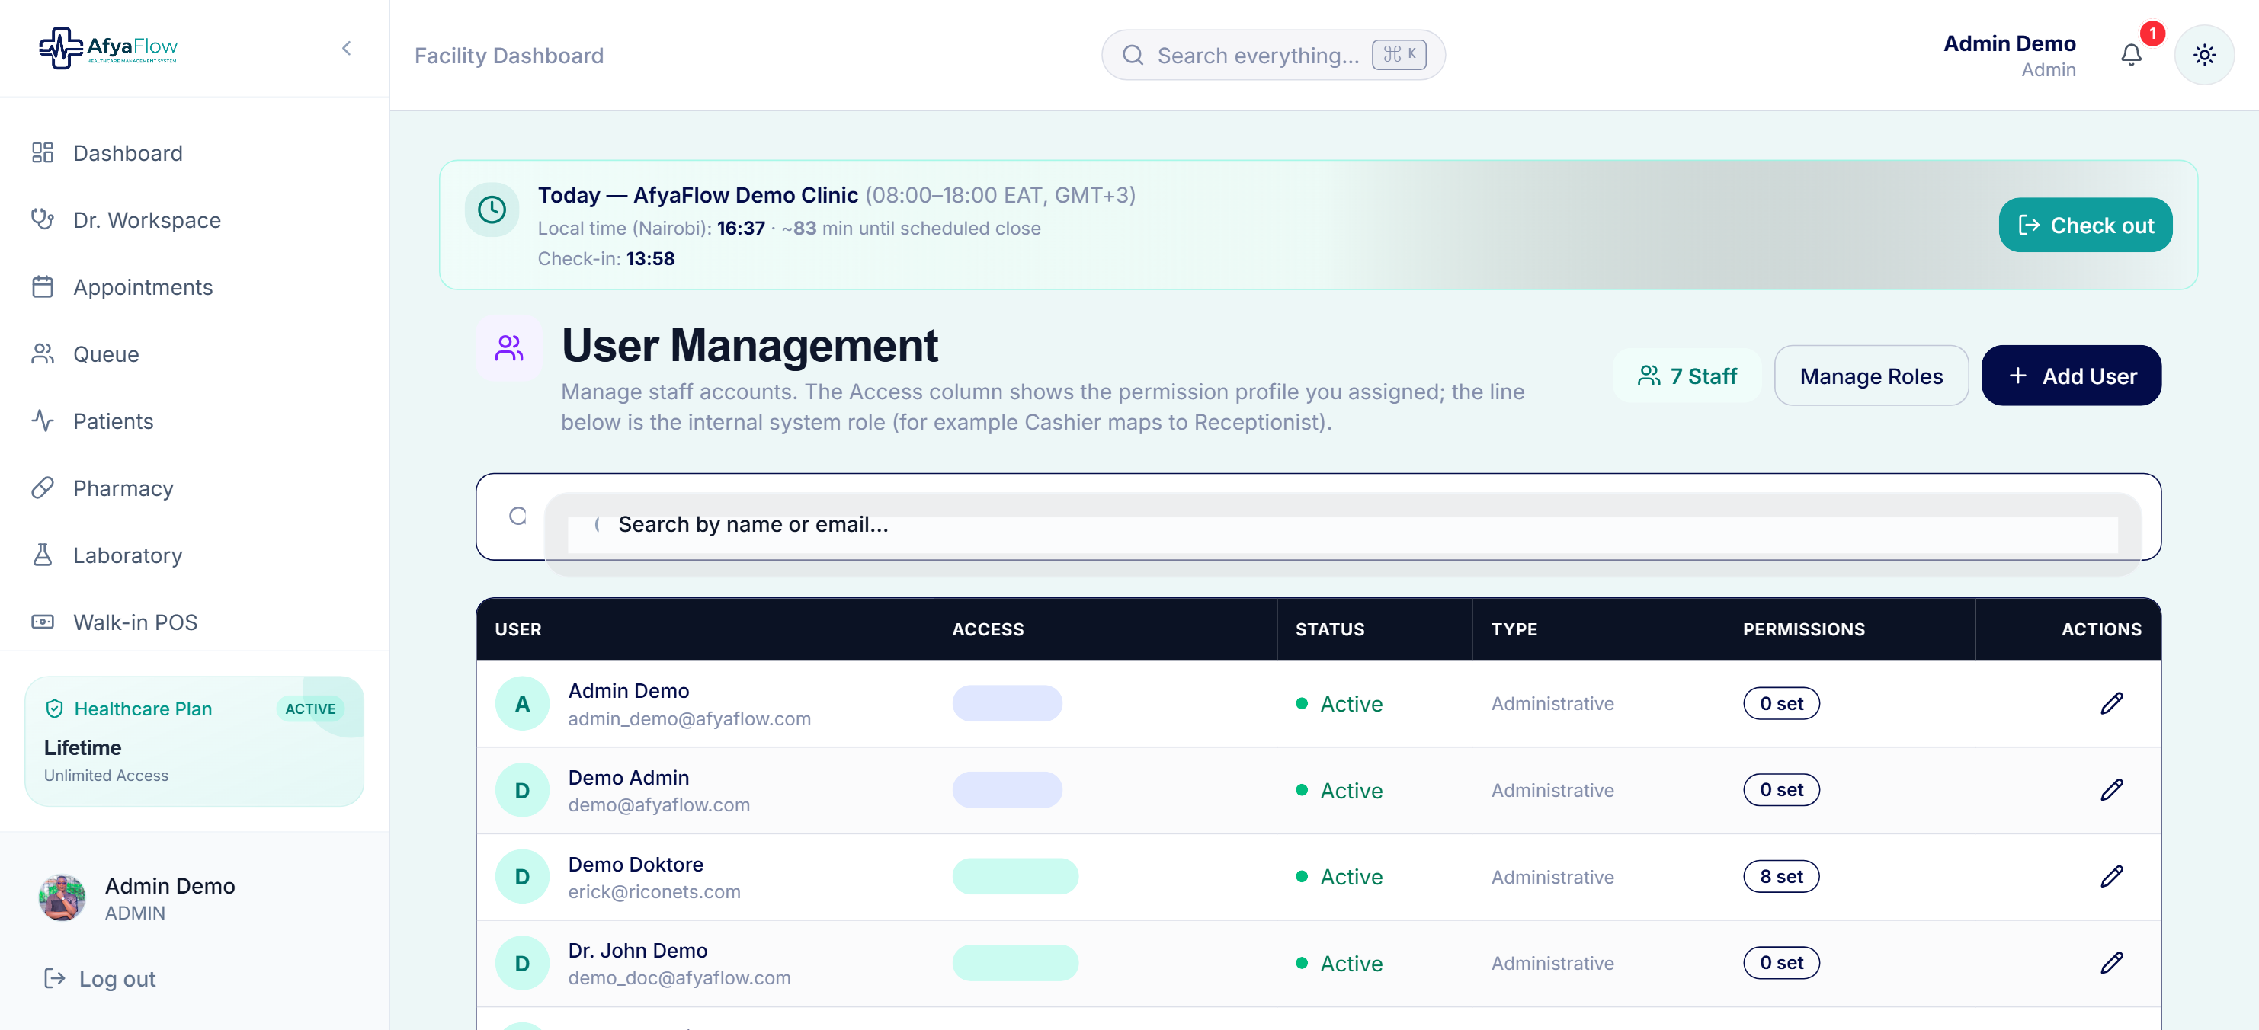
Task: Click the User Management people icon
Action: coord(508,348)
